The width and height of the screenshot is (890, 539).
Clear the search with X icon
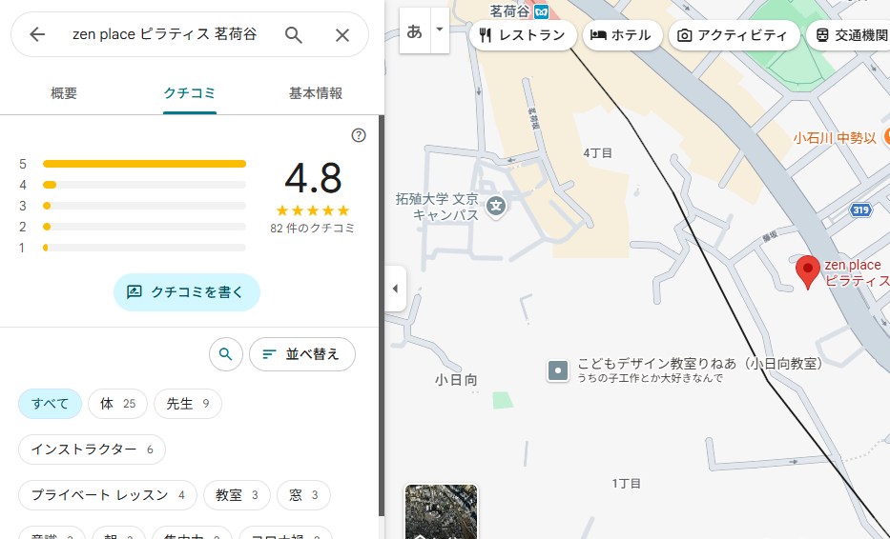pos(342,35)
